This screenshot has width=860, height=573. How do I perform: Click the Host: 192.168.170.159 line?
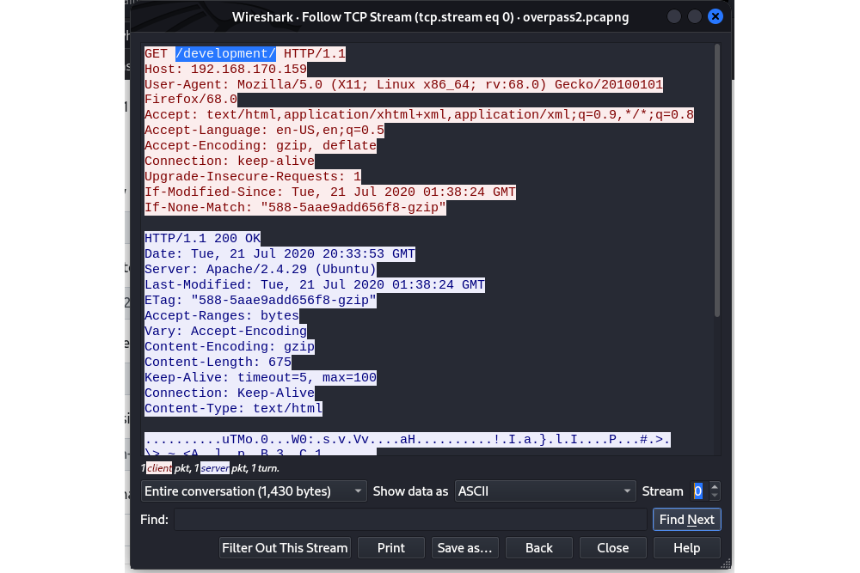[x=225, y=69]
